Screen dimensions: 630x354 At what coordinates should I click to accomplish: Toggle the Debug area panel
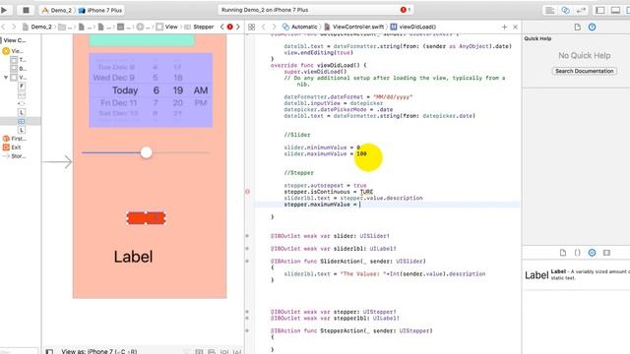coord(615,11)
